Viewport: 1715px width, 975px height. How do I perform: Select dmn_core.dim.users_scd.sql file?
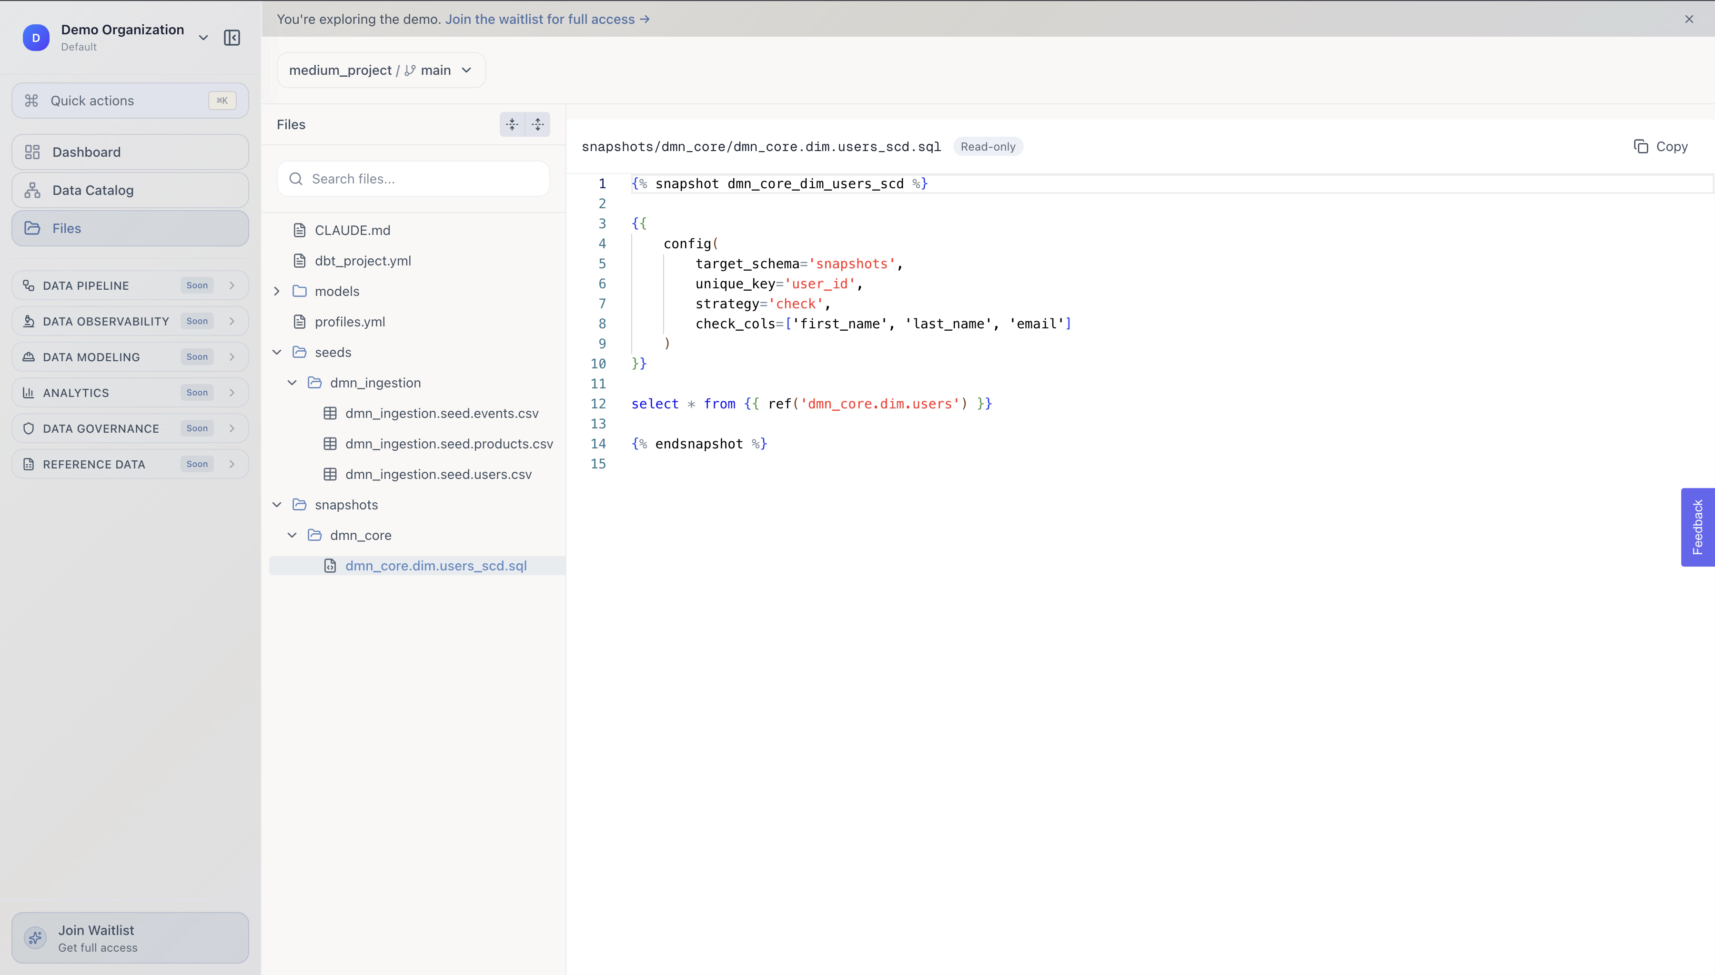point(417,566)
